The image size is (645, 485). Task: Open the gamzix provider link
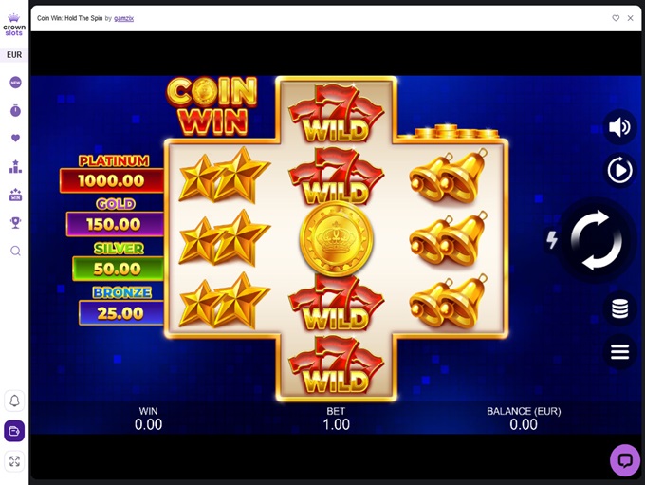click(x=123, y=18)
